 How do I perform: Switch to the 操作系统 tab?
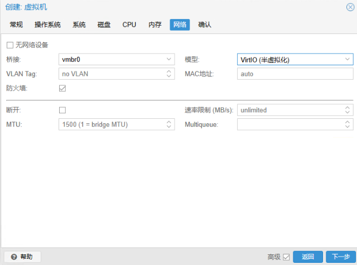[47, 25]
